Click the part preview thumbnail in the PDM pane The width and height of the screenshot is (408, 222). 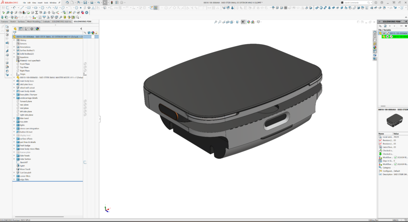click(x=394, y=121)
